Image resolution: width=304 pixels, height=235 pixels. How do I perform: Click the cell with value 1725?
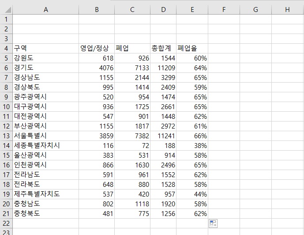tap(132, 107)
